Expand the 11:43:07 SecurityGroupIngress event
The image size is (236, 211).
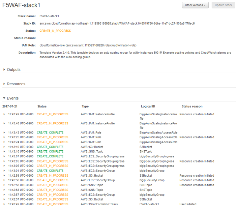4,156
